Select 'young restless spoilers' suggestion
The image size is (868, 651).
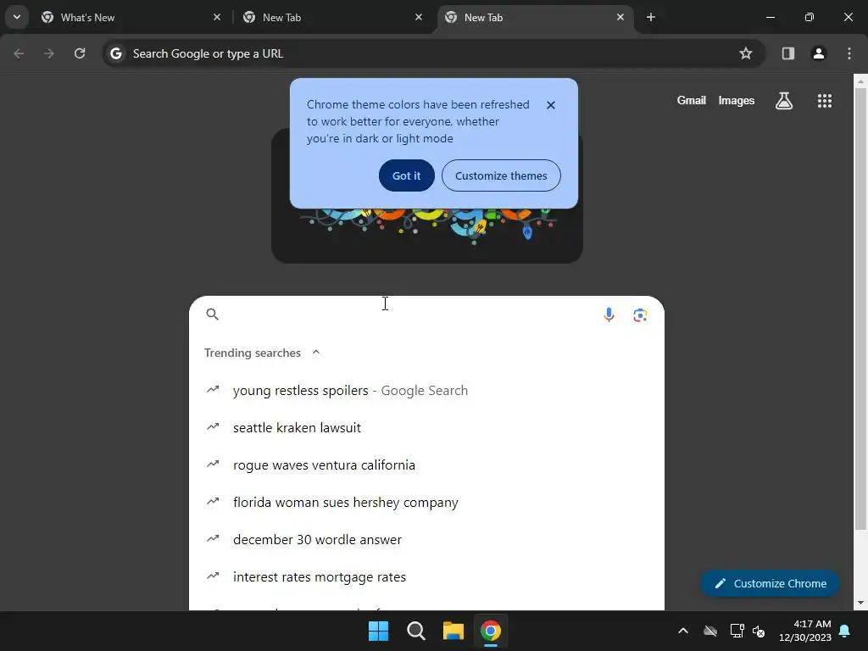[426, 390]
